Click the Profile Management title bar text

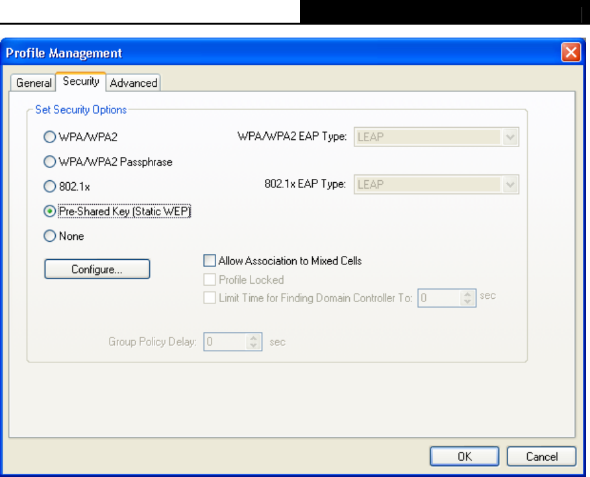coord(64,53)
